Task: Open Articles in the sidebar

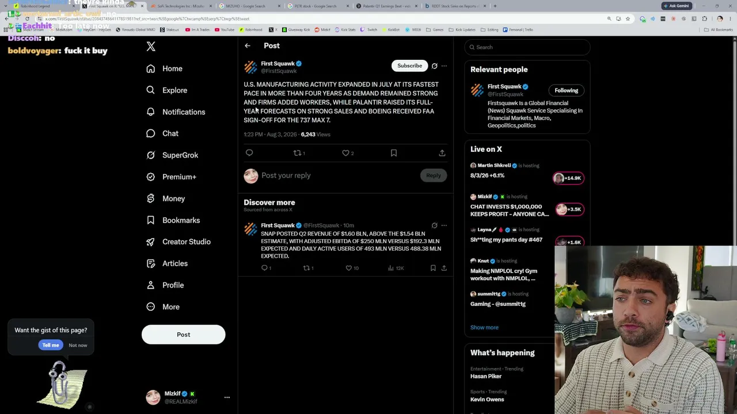Action: pyautogui.click(x=167, y=263)
